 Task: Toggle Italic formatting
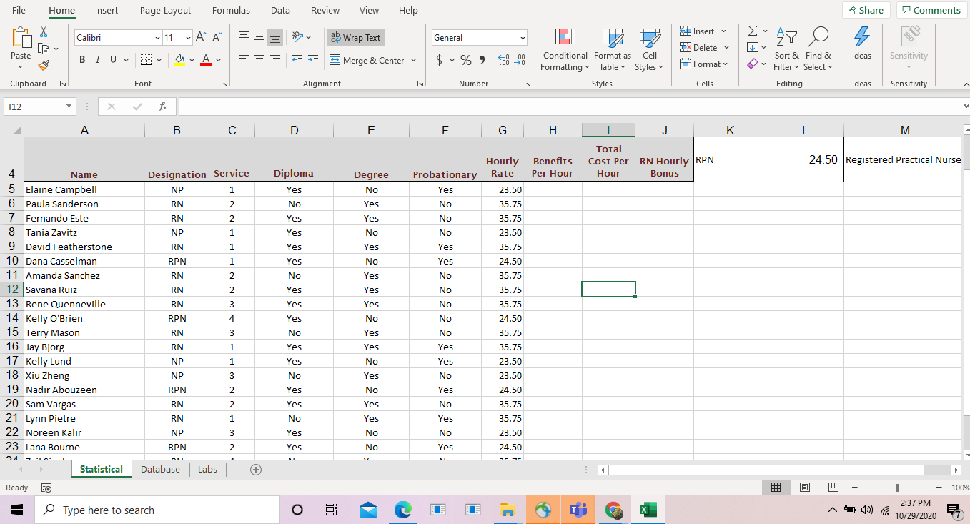point(98,61)
